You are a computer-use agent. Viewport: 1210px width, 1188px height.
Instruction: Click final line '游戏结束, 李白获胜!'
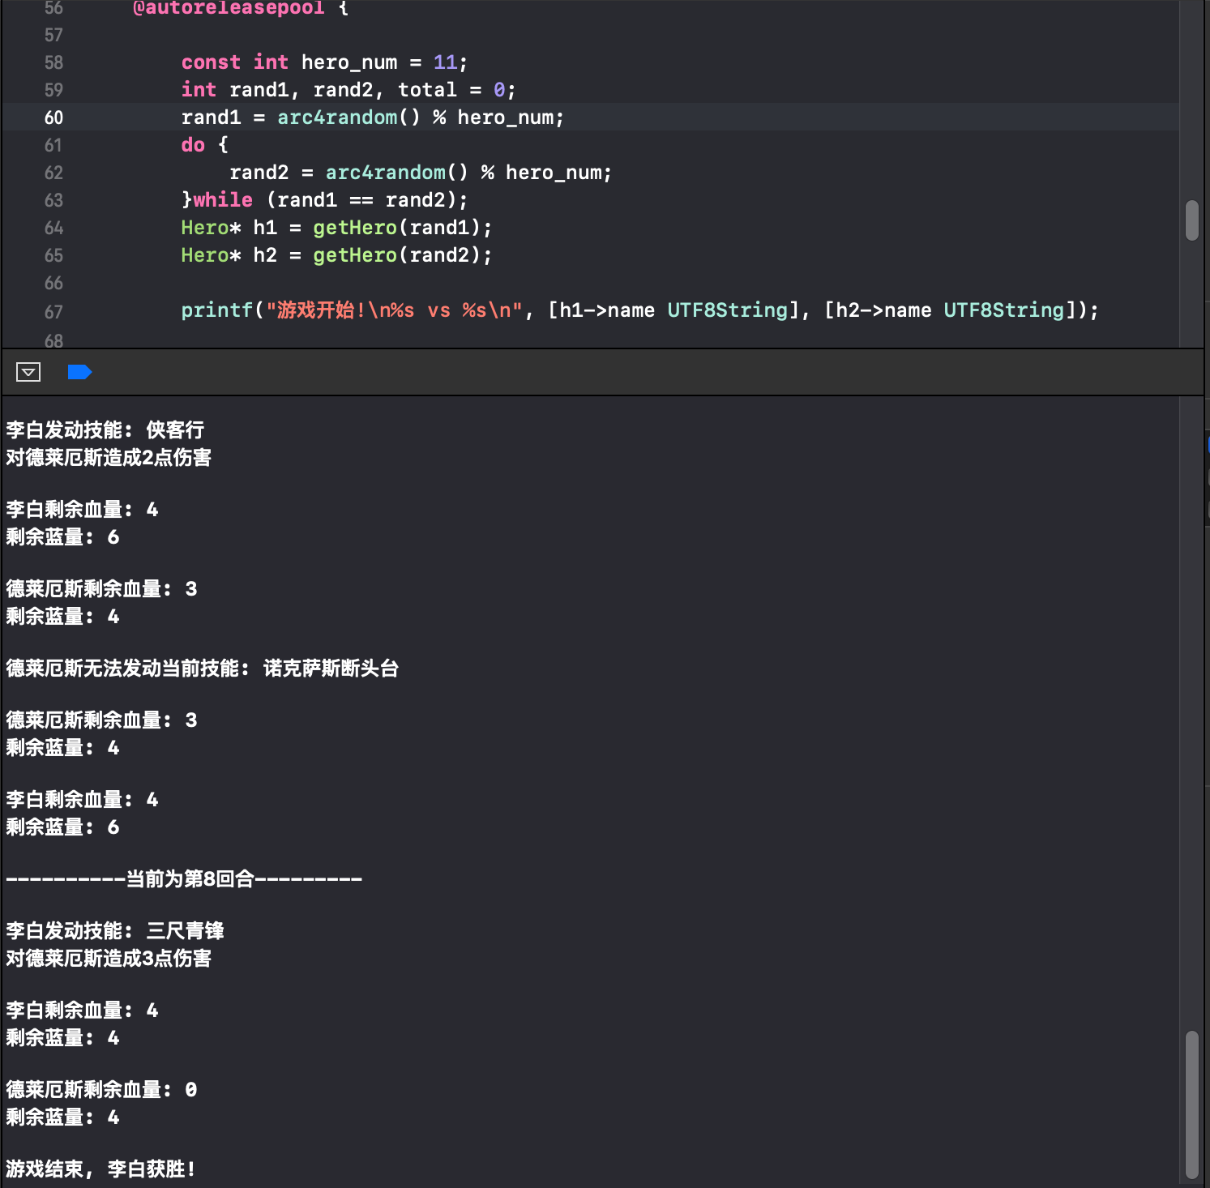tap(100, 1169)
